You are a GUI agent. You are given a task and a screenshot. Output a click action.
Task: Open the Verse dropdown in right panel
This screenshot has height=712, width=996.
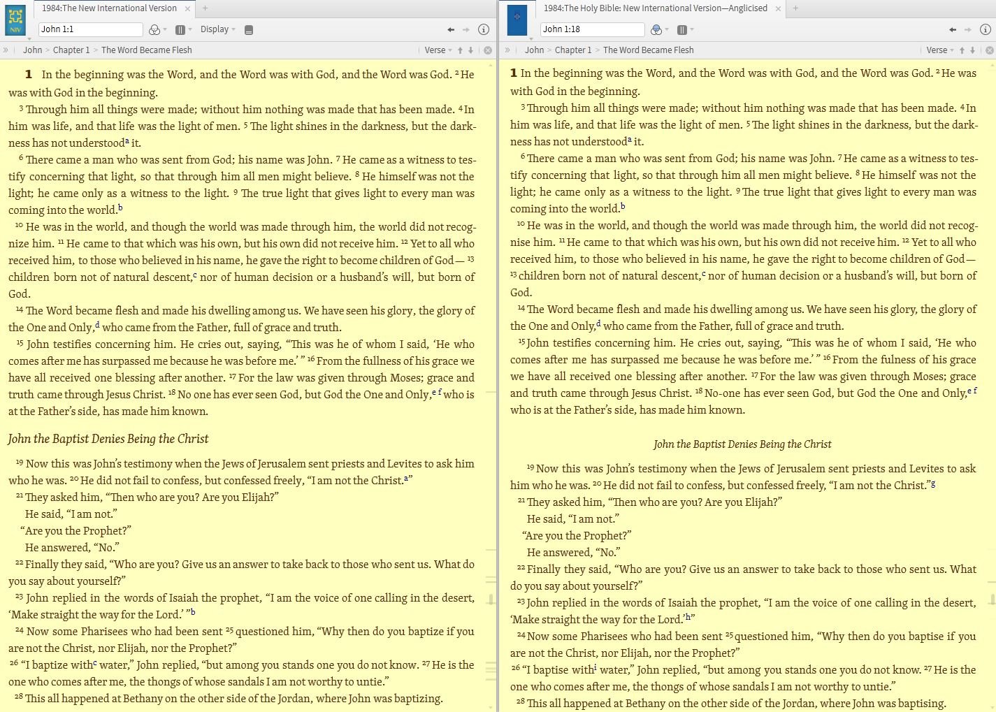pos(940,50)
